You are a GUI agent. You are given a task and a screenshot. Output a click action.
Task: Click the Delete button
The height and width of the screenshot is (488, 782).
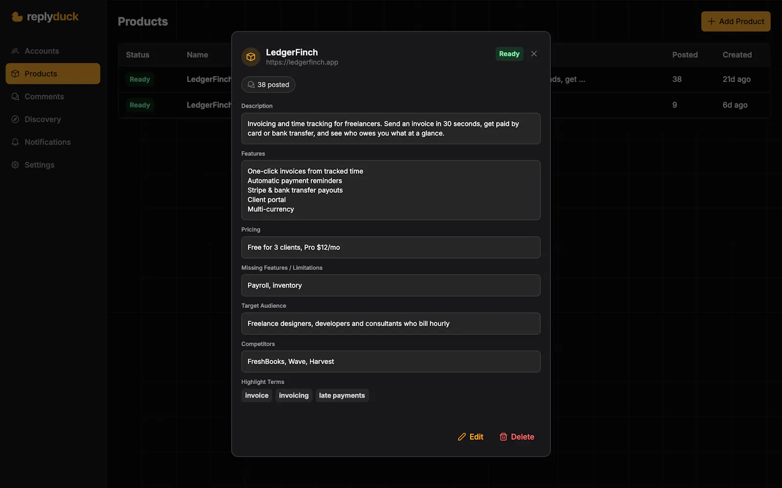[517, 437]
